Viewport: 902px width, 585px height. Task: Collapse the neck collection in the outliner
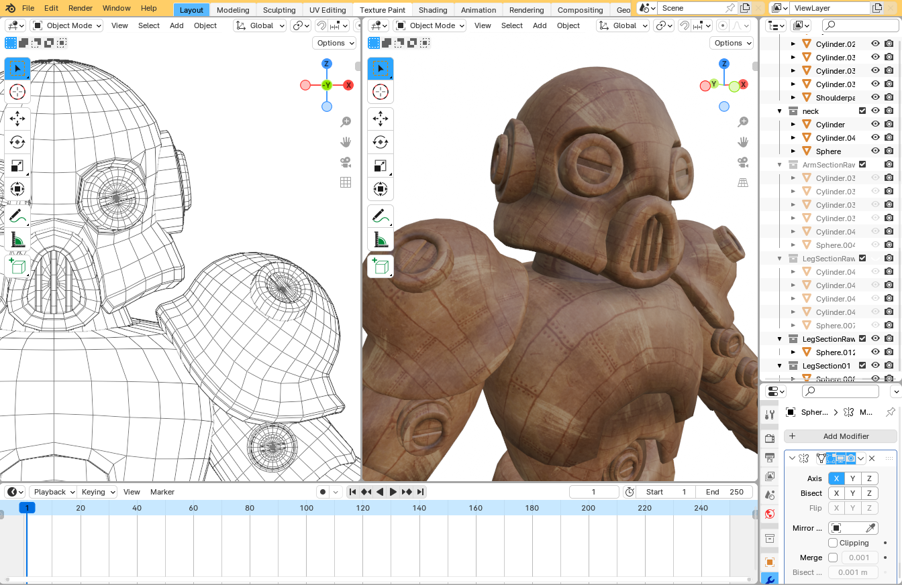tap(779, 111)
